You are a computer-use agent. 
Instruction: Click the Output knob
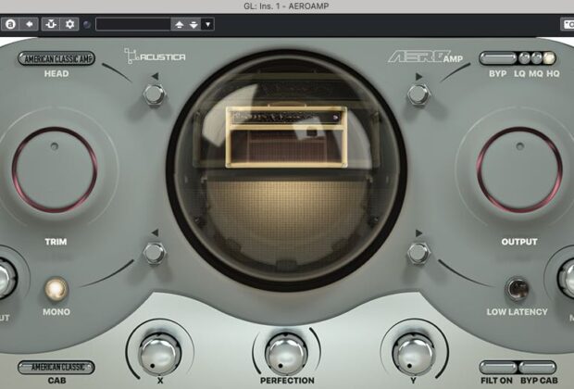(x=519, y=169)
